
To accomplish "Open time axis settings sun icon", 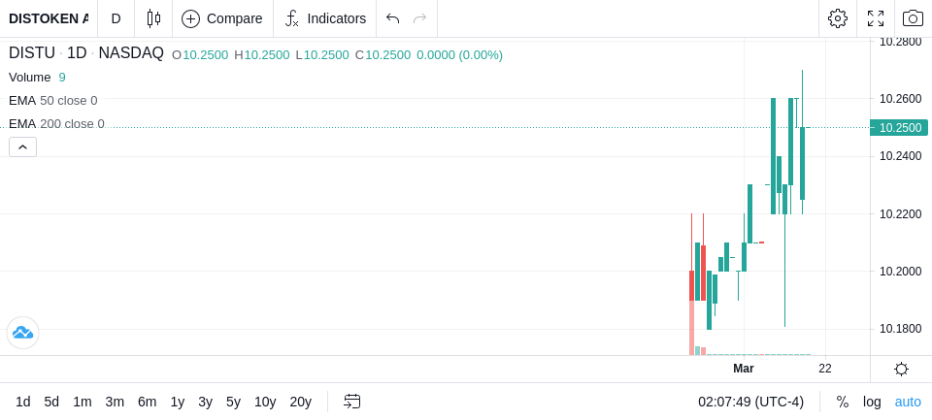I will pyautogui.click(x=901, y=369).
